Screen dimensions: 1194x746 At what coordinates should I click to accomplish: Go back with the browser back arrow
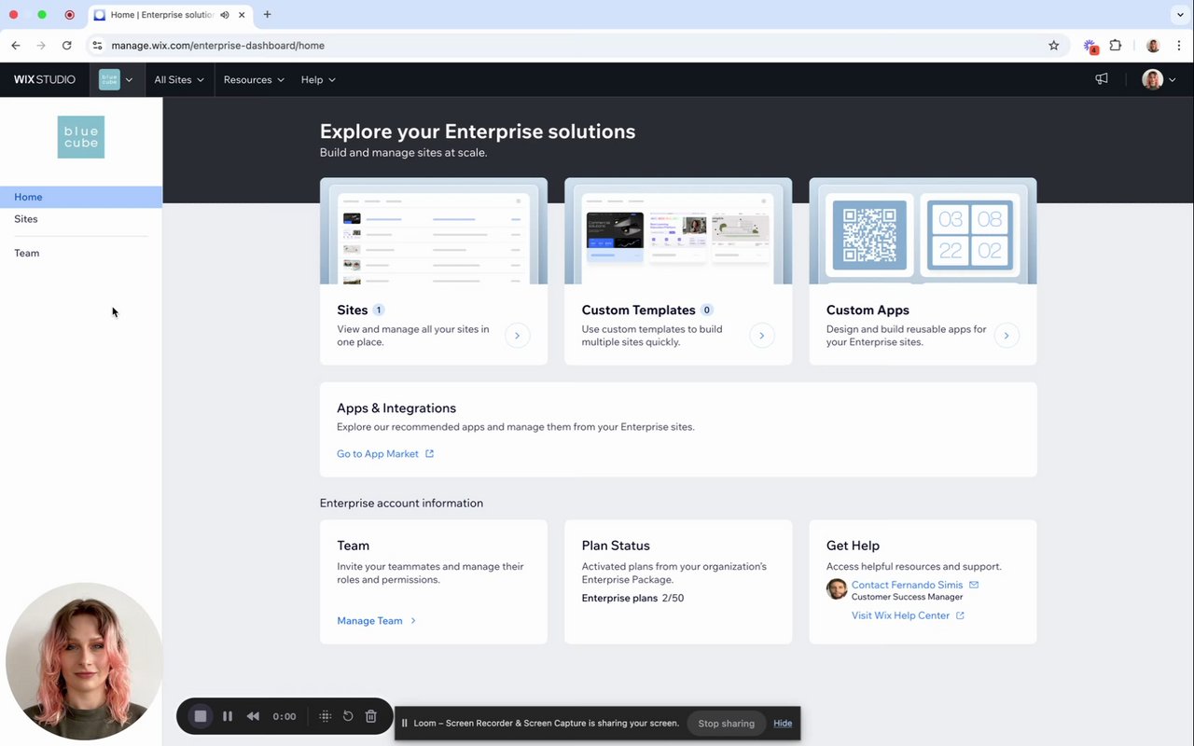(x=16, y=45)
